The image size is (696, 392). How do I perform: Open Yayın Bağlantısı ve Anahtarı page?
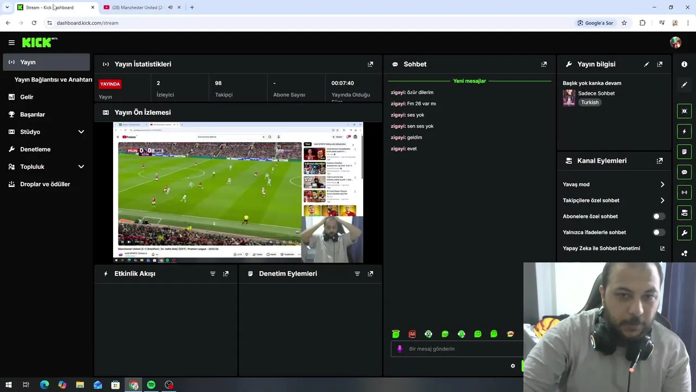[x=53, y=79]
